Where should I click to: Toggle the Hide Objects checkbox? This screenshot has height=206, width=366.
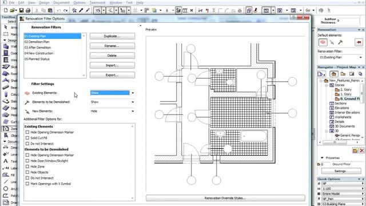tap(27, 172)
